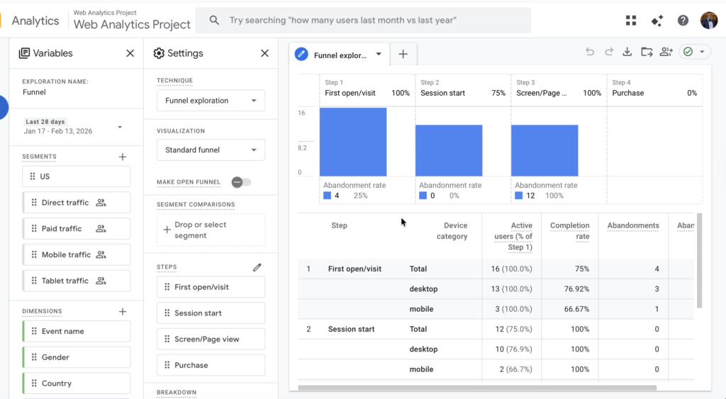Open the Visualization Standard funnel dropdown
This screenshot has width=726, height=399.
click(211, 150)
